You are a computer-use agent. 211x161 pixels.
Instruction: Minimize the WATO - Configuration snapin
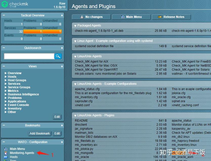(x=4, y=142)
